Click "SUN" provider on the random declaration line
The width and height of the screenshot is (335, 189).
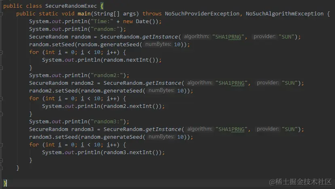[x=286, y=37]
